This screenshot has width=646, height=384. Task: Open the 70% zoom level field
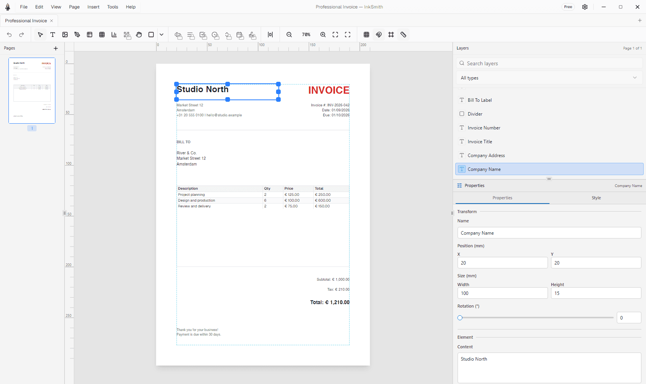click(x=306, y=35)
